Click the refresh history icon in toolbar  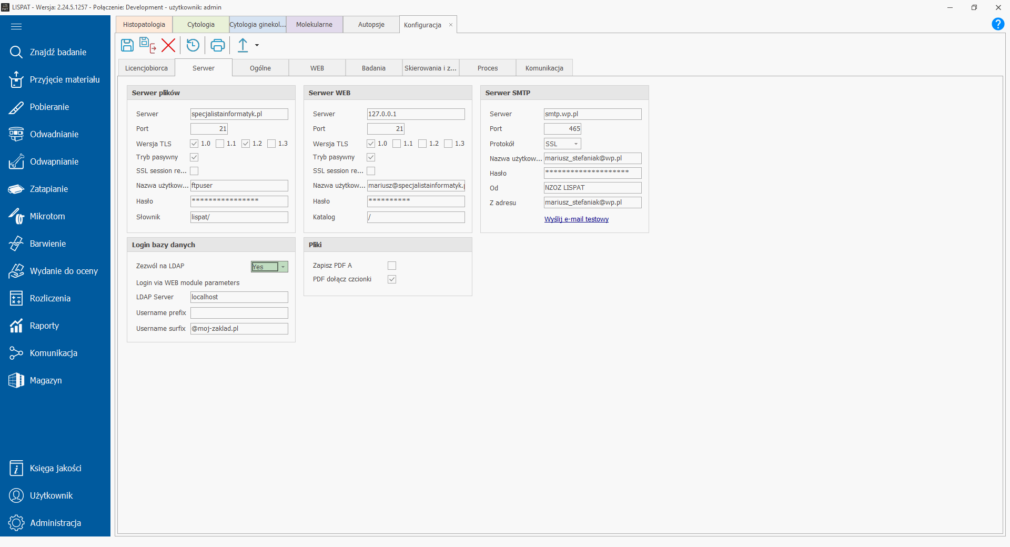coord(193,45)
